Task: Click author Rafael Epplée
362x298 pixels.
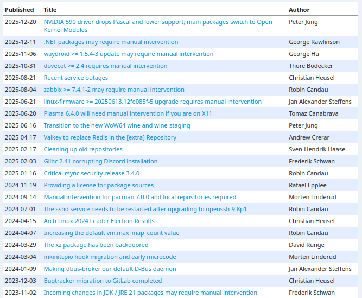Action: pyautogui.click(x=308, y=185)
